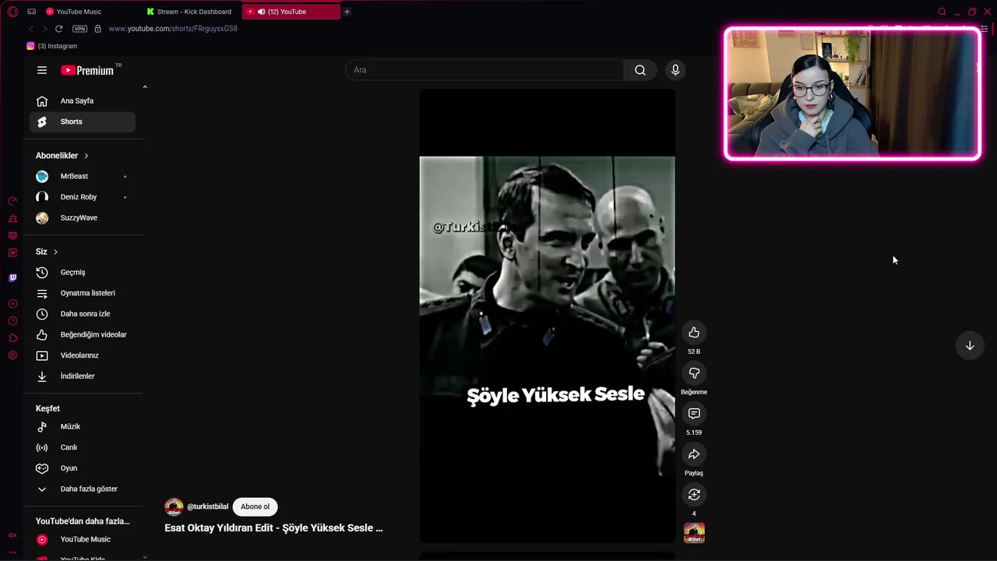Viewport: 997px width, 561px height.
Task: Open @turkistbilal channel name
Action: (x=208, y=506)
